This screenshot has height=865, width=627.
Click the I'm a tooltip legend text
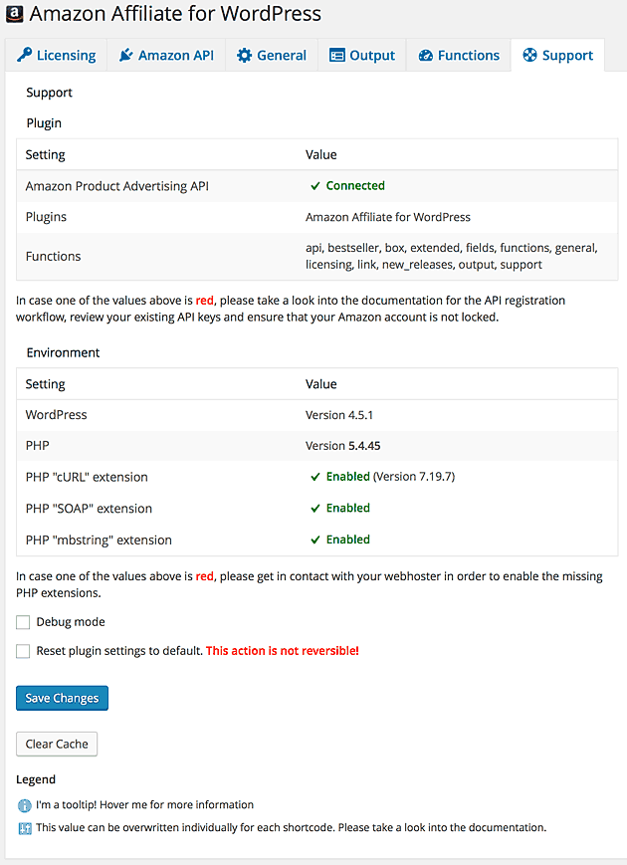pos(145,805)
